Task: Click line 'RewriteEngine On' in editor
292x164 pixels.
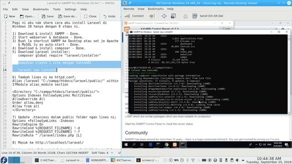Action: (x=28, y=124)
